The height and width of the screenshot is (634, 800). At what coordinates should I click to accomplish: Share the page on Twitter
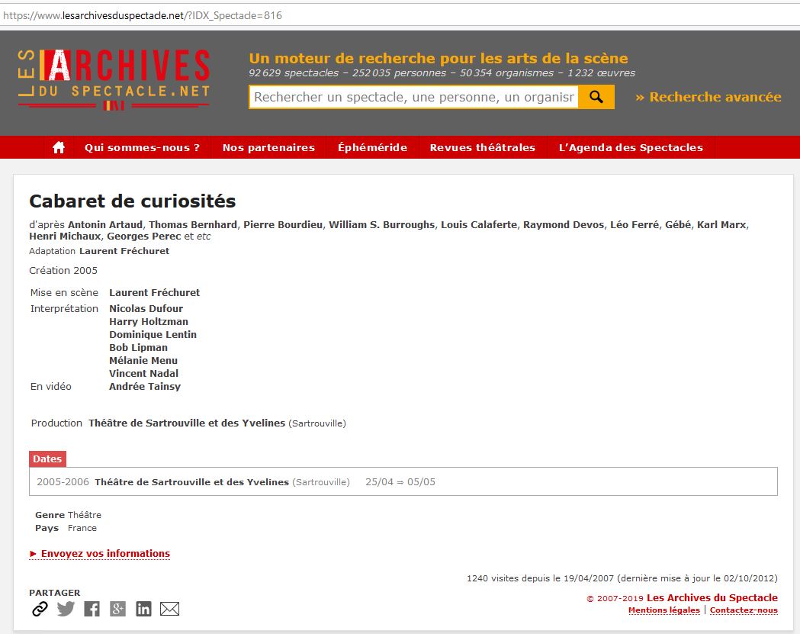[x=66, y=609]
